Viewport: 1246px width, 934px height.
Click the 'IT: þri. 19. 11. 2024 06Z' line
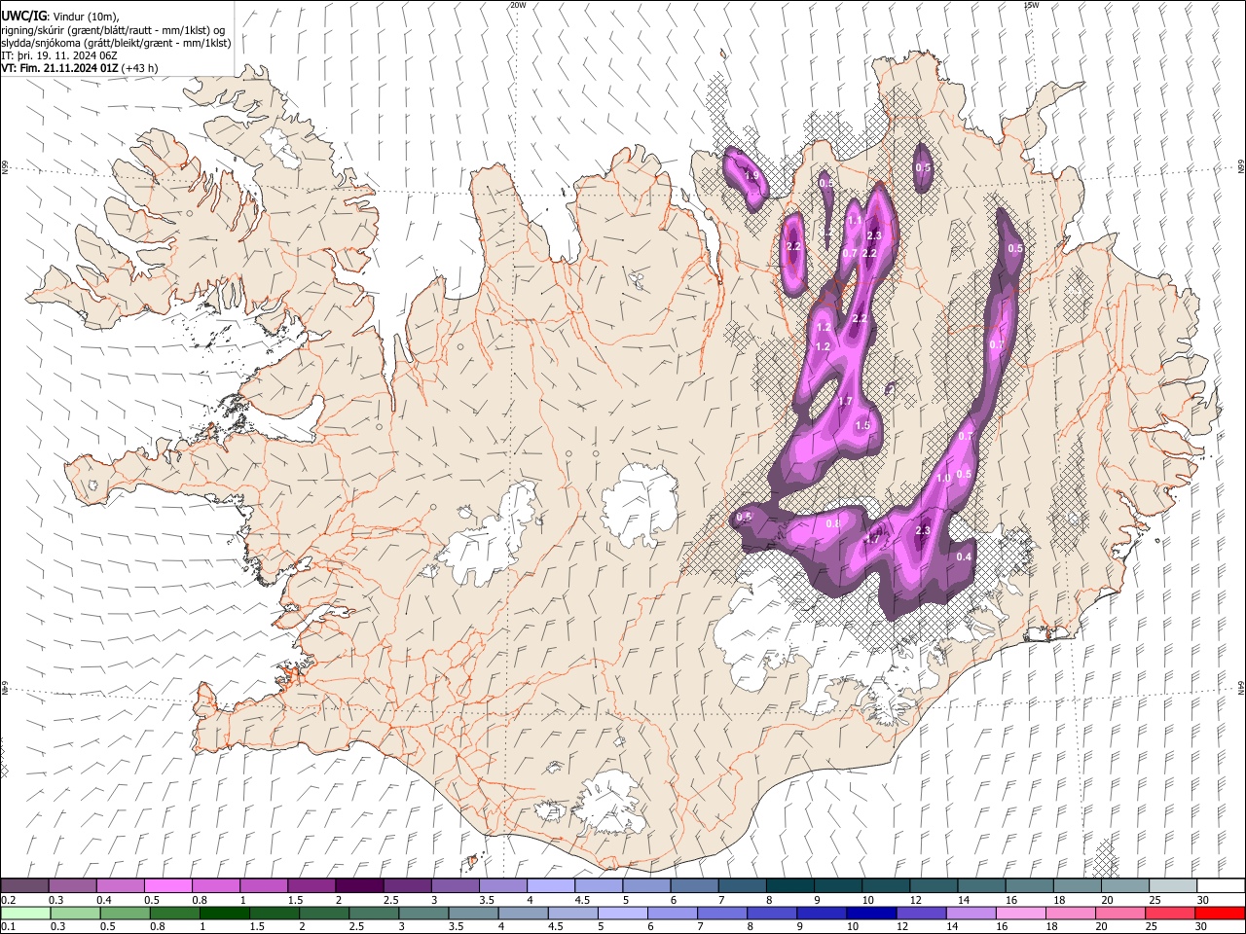click(59, 55)
